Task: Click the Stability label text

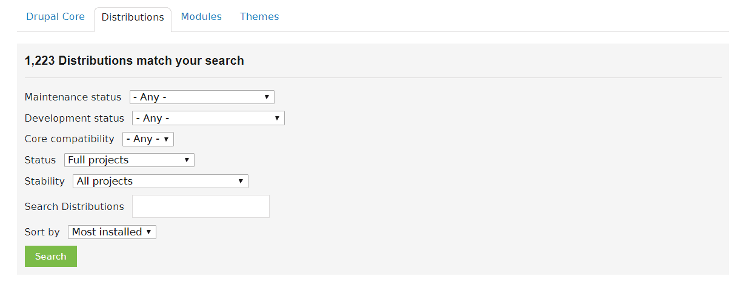Action: [44, 181]
